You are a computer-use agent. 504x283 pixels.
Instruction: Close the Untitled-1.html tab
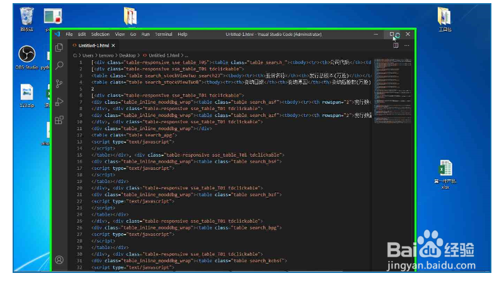(113, 45)
